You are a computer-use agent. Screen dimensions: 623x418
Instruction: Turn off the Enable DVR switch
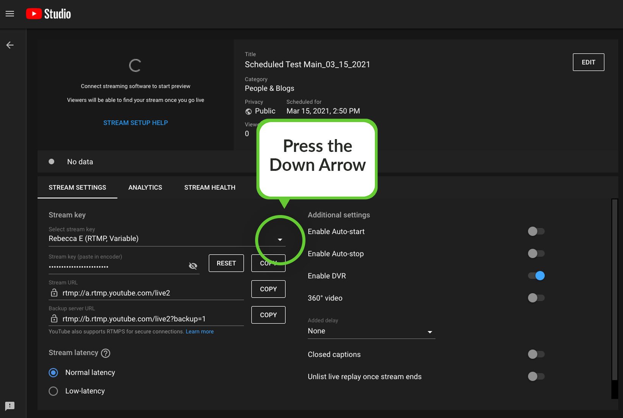click(x=536, y=276)
